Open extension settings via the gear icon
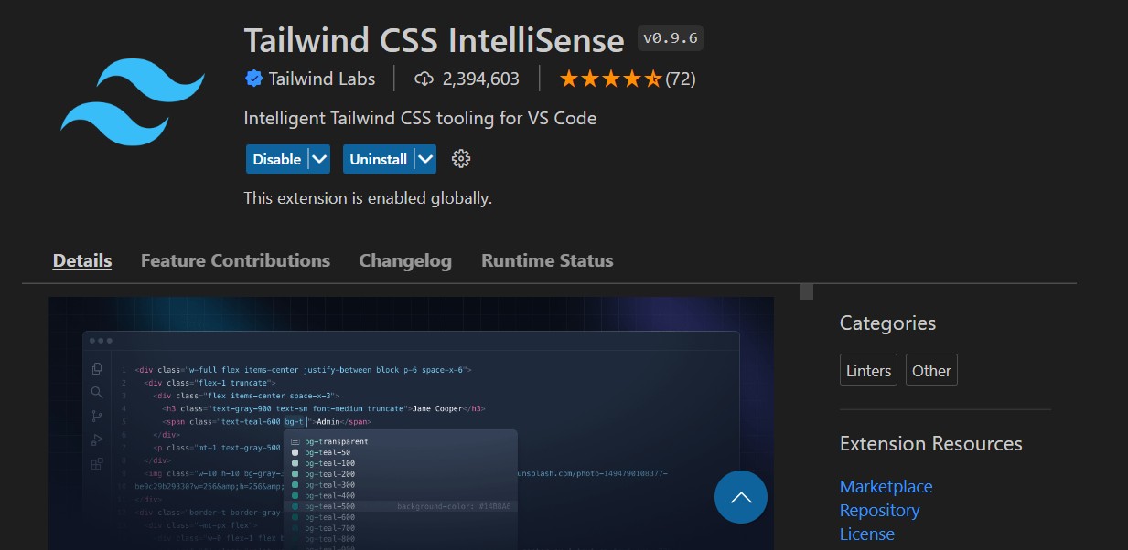1128x550 pixels. [x=461, y=158]
